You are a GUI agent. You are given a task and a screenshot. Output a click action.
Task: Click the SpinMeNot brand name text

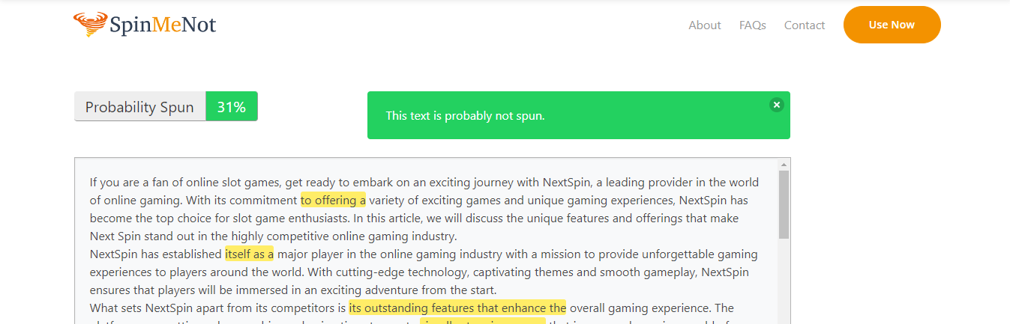pyautogui.click(x=163, y=25)
